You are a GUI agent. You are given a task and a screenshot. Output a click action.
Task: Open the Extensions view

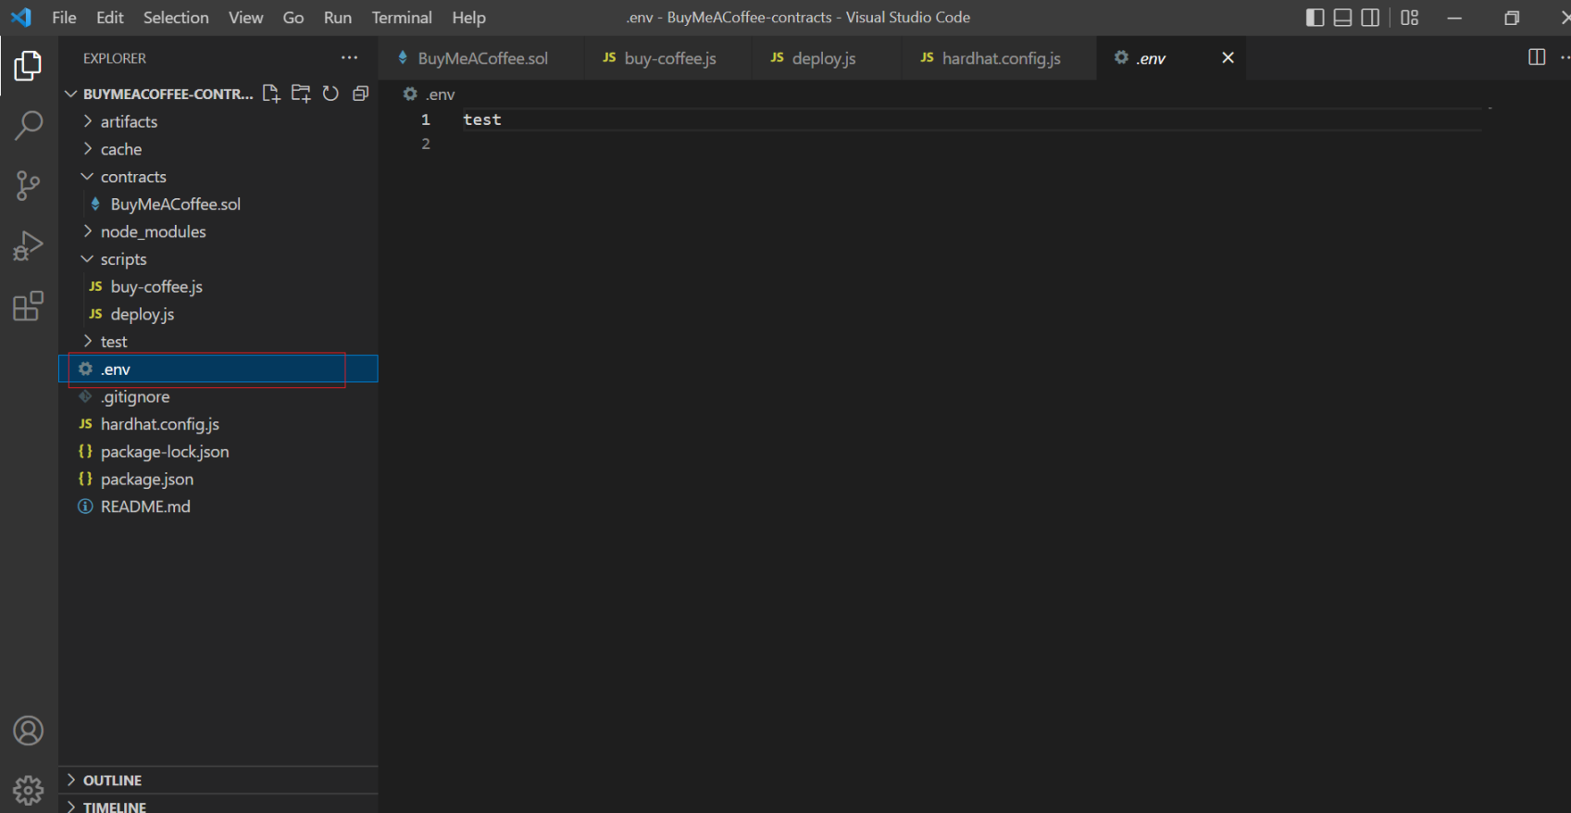click(x=28, y=306)
